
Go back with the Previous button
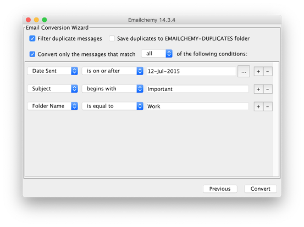tap(220, 189)
